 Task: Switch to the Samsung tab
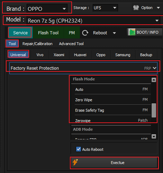[123, 55]
